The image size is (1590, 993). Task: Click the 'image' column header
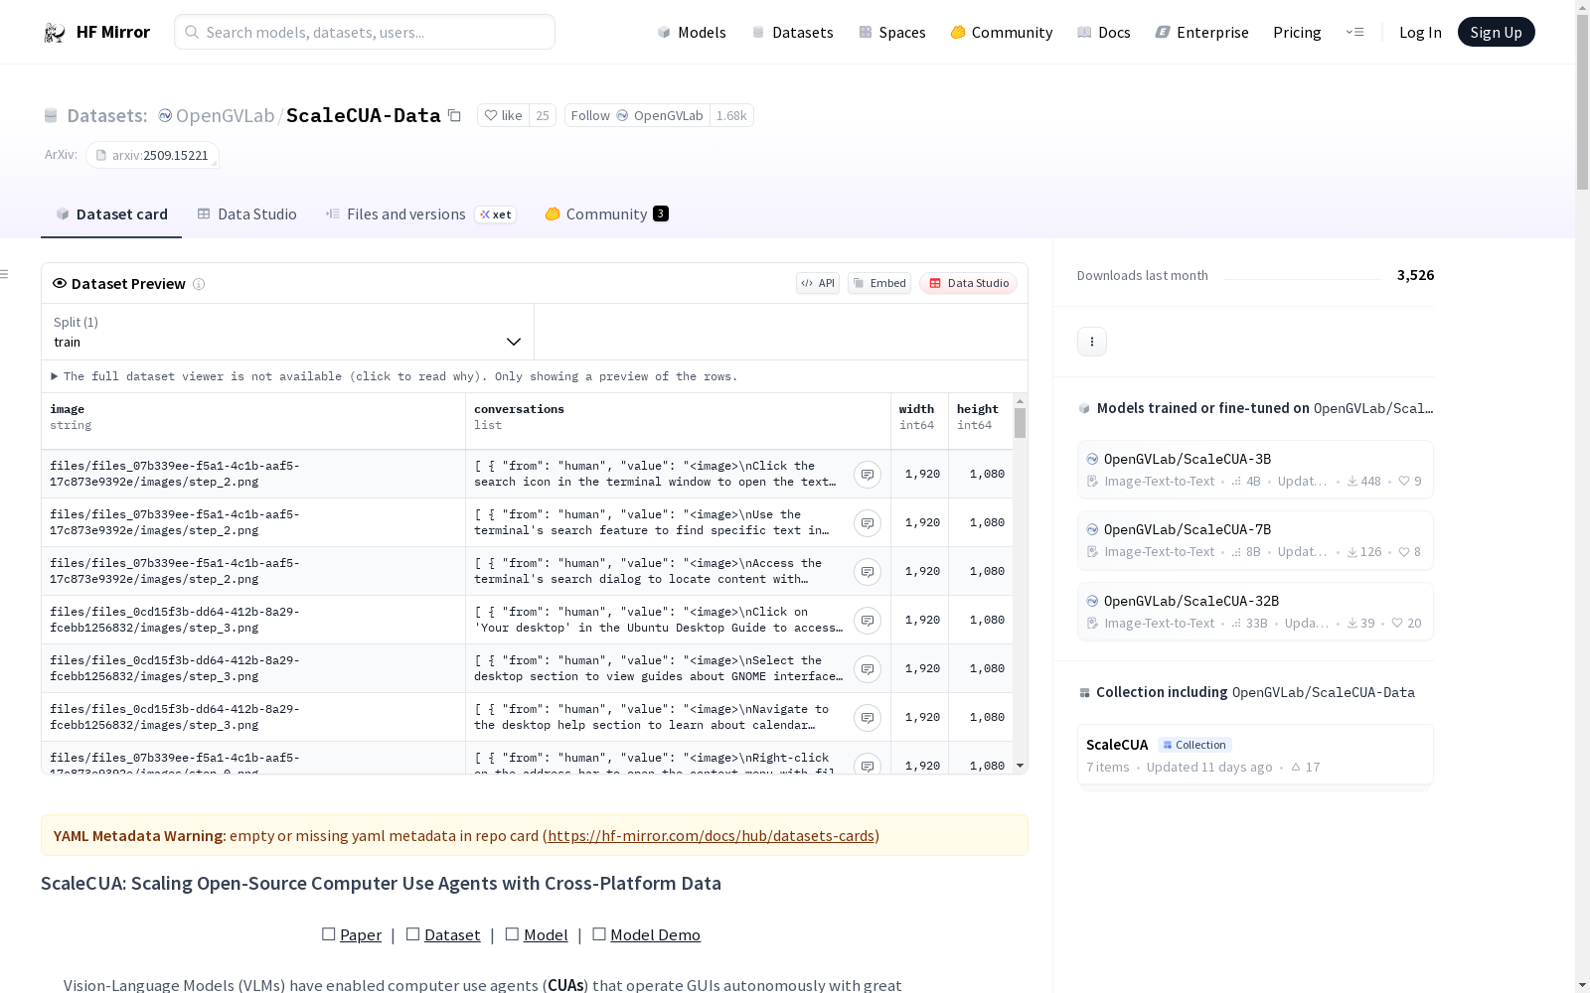click(253, 421)
